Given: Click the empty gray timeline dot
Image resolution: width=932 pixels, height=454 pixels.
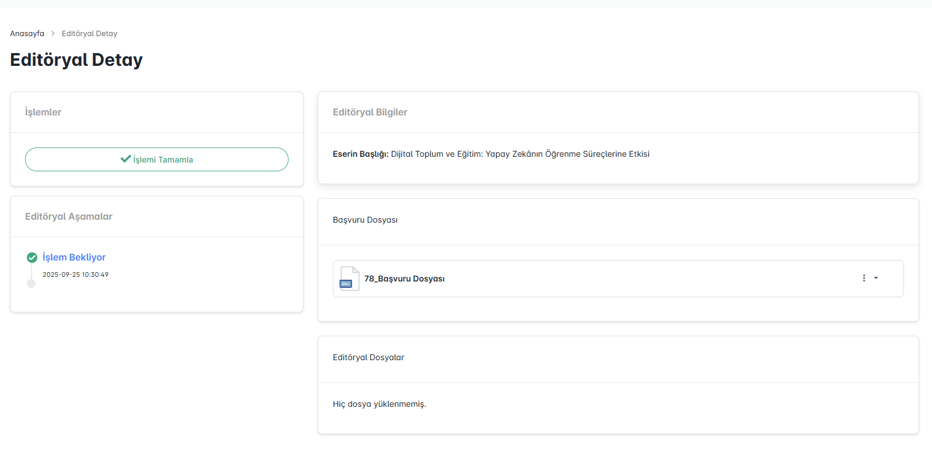Looking at the screenshot, I should click(x=31, y=284).
